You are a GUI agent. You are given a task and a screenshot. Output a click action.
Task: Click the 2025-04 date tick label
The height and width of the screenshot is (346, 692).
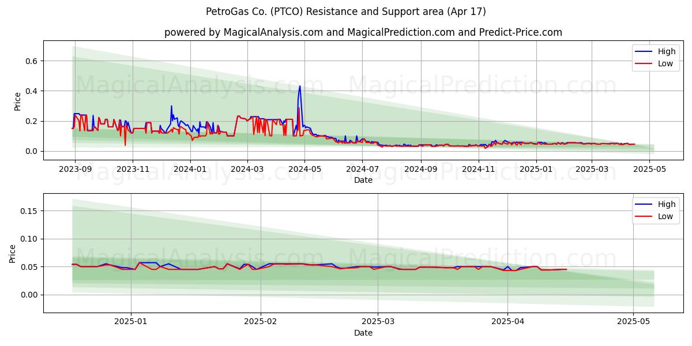(x=508, y=322)
